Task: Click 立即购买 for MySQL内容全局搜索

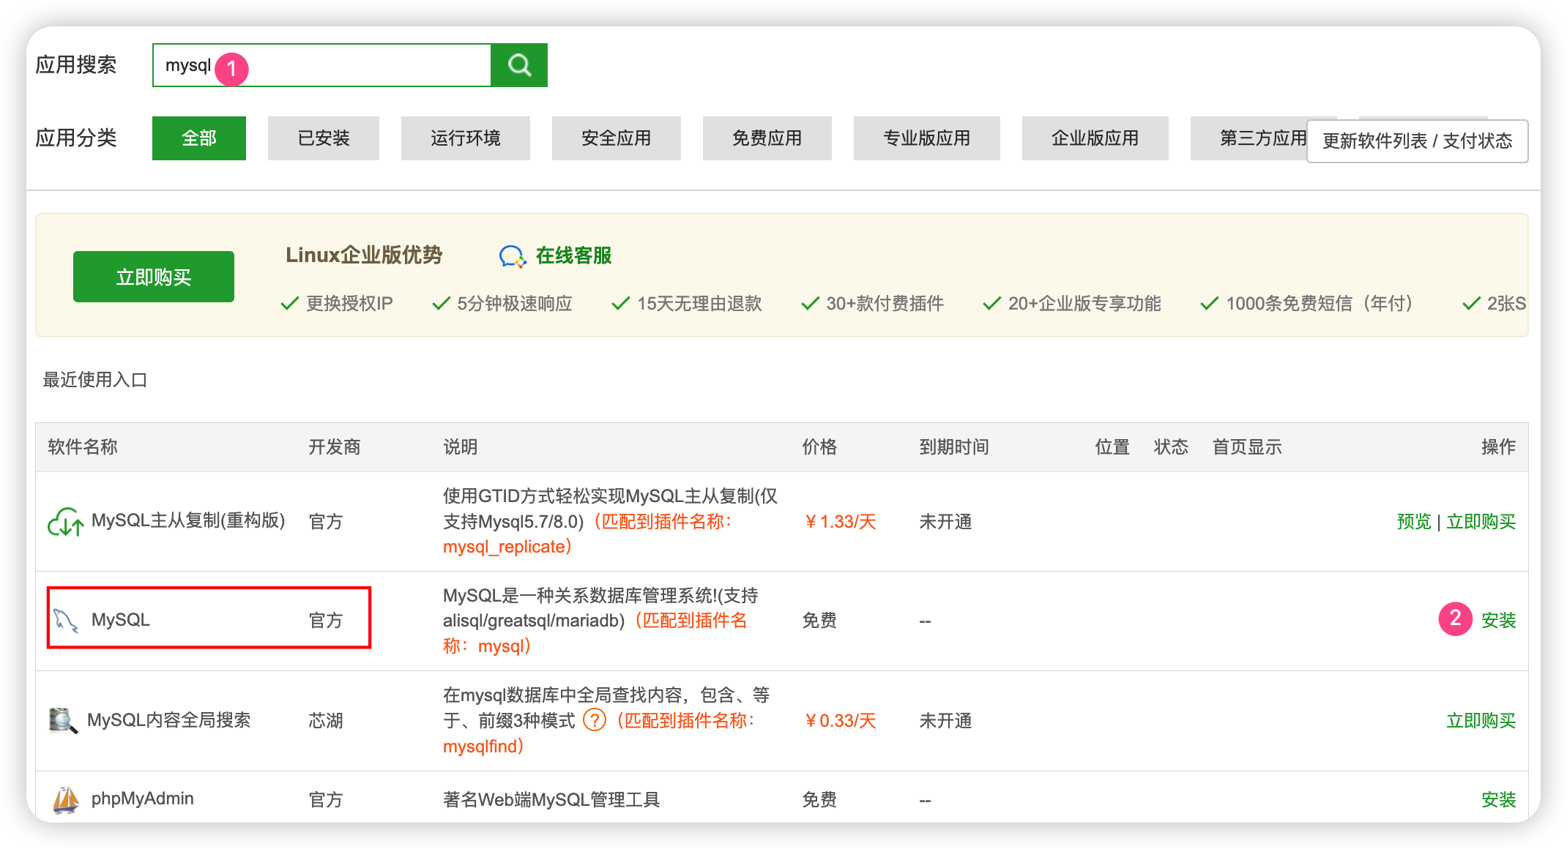Action: pyautogui.click(x=1481, y=721)
